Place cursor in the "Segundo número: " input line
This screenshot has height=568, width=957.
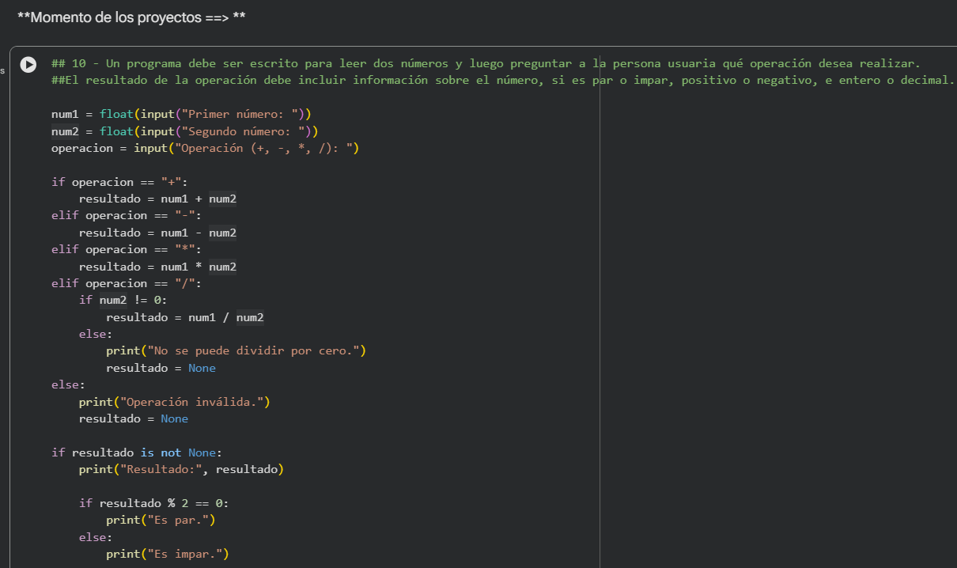coord(185,131)
